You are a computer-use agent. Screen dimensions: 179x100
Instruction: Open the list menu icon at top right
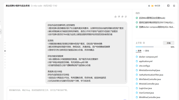(x=174, y=6)
